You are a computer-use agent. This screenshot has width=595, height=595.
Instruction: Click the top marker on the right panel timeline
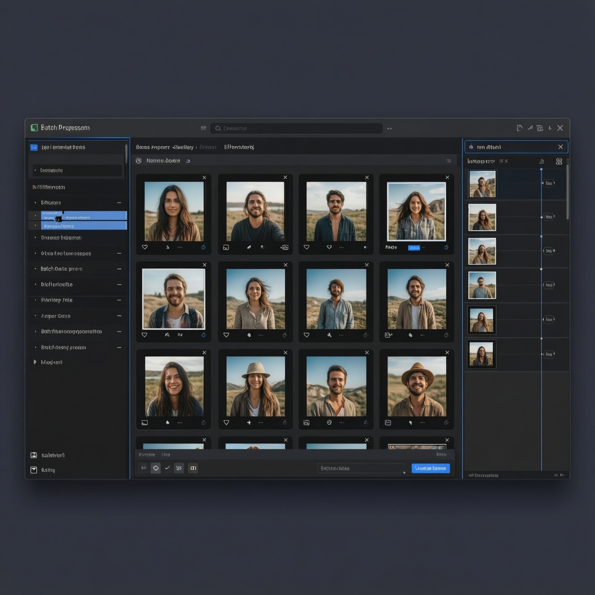point(541,169)
